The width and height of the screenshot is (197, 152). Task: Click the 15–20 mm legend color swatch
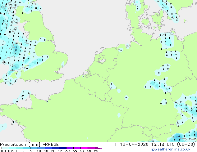pos(48,148)
